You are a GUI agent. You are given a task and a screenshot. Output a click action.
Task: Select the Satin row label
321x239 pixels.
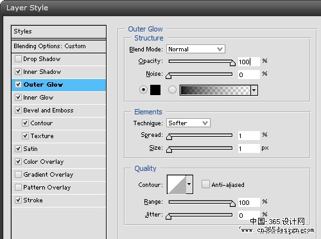pyautogui.click(x=30, y=149)
